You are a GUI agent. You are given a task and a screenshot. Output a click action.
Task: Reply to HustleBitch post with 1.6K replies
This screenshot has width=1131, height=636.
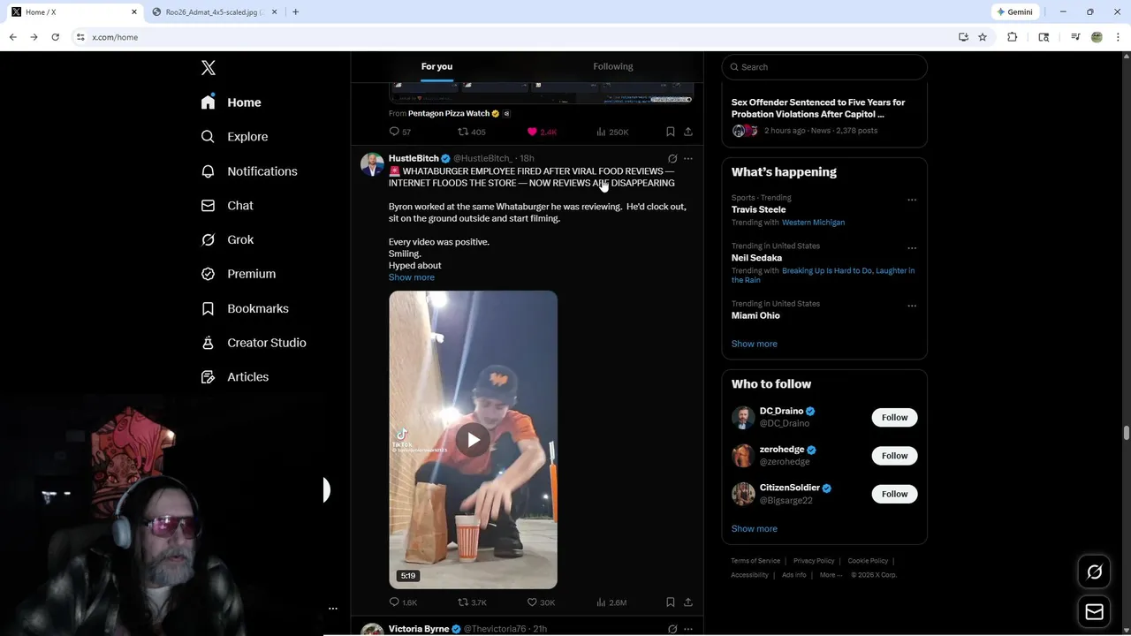pos(403,602)
